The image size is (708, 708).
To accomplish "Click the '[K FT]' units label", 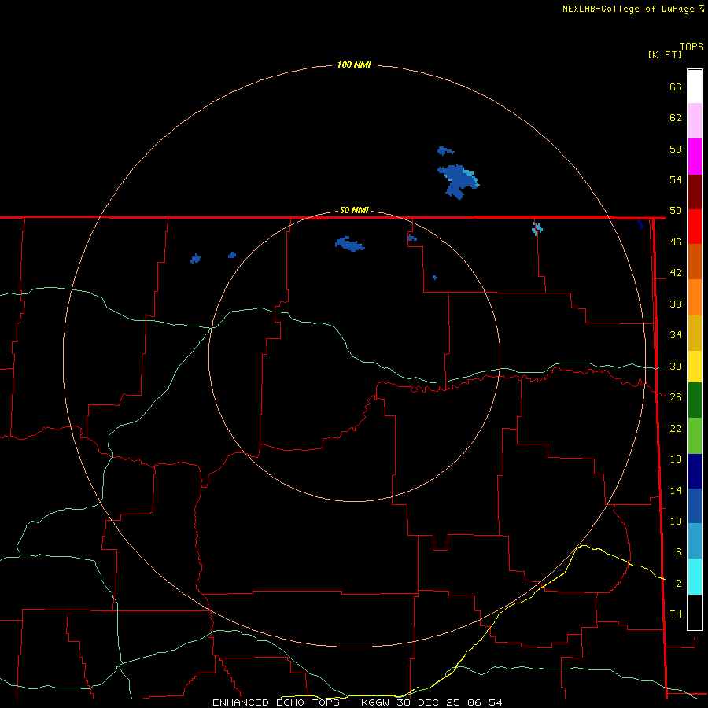I will click(665, 54).
